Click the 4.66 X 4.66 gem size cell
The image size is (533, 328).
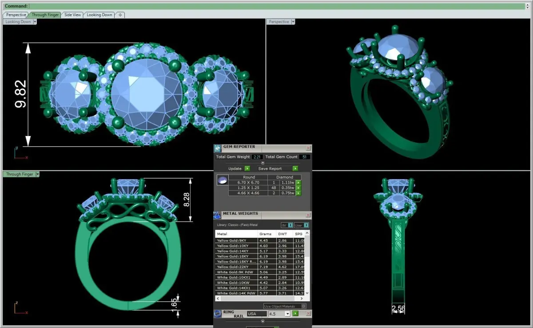[248, 193]
